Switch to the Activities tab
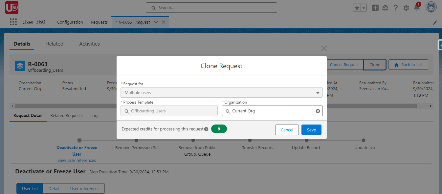Image resolution: width=442 pixels, height=194 pixels. pos(89,44)
